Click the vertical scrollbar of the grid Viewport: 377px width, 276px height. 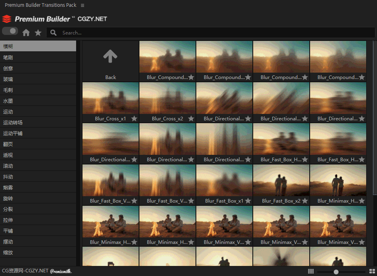click(x=375, y=118)
